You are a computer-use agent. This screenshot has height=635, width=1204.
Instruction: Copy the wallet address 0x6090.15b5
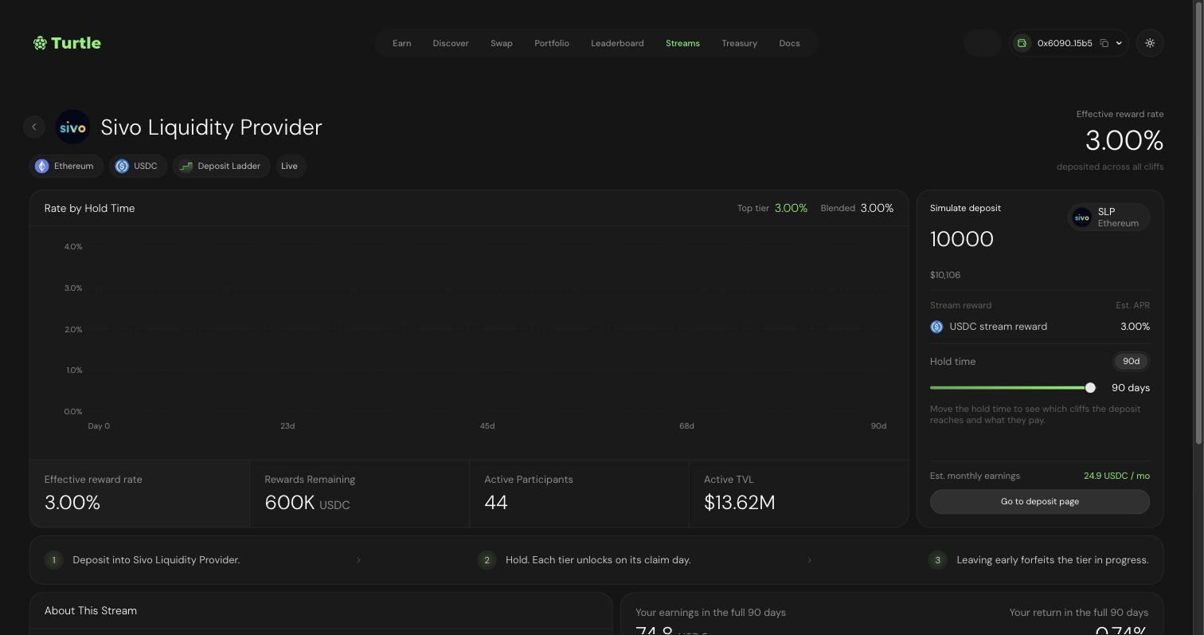point(1104,43)
